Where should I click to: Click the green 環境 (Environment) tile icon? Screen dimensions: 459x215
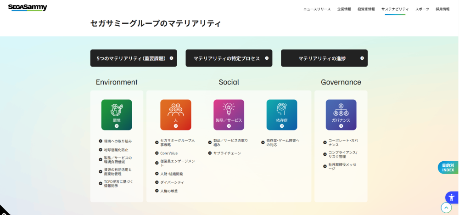[117, 114]
